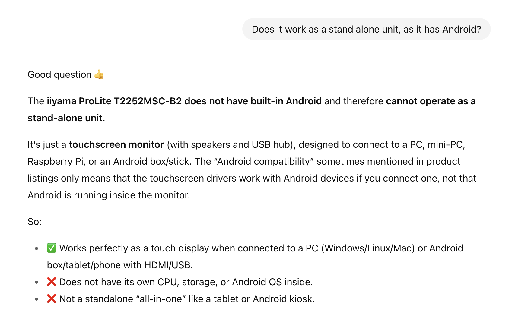Click the bold phrase 'stand-alone unit'

pos(65,118)
